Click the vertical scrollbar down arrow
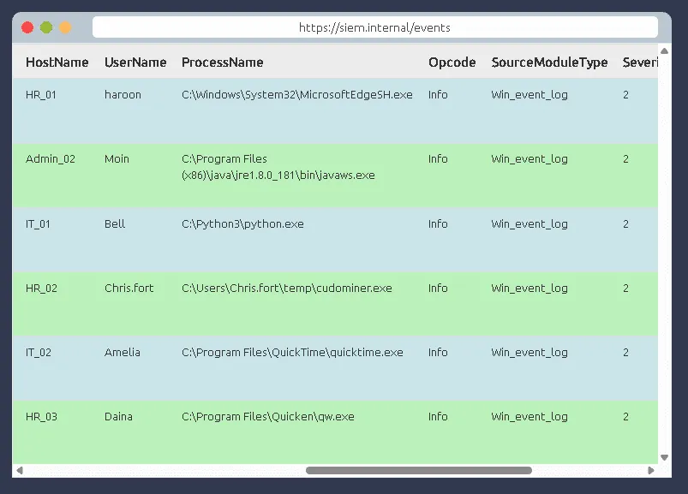The image size is (688, 494). coord(664,458)
